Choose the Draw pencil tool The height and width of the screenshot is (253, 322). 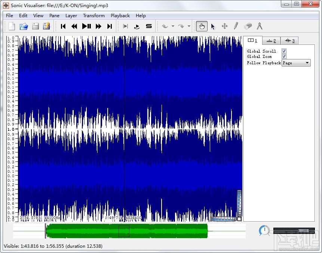click(236, 26)
